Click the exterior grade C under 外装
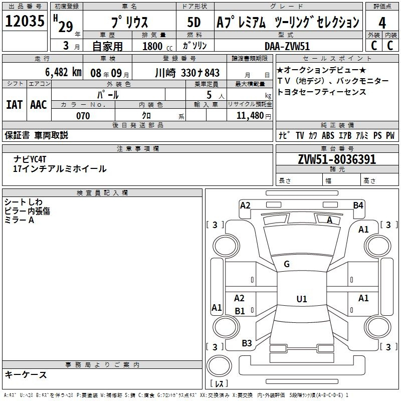This screenshot has width=401, height=401. coord(373,46)
